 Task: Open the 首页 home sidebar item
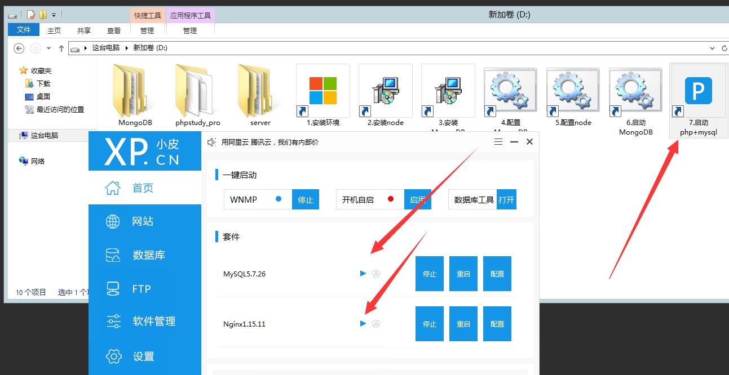click(x=143, y=188)
